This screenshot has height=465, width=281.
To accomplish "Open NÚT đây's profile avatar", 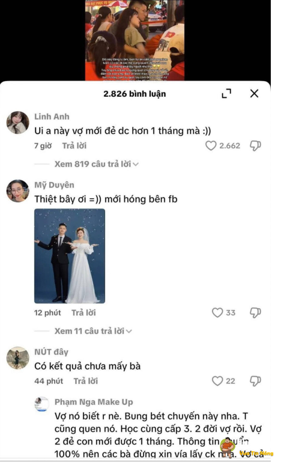I will 18,358.
